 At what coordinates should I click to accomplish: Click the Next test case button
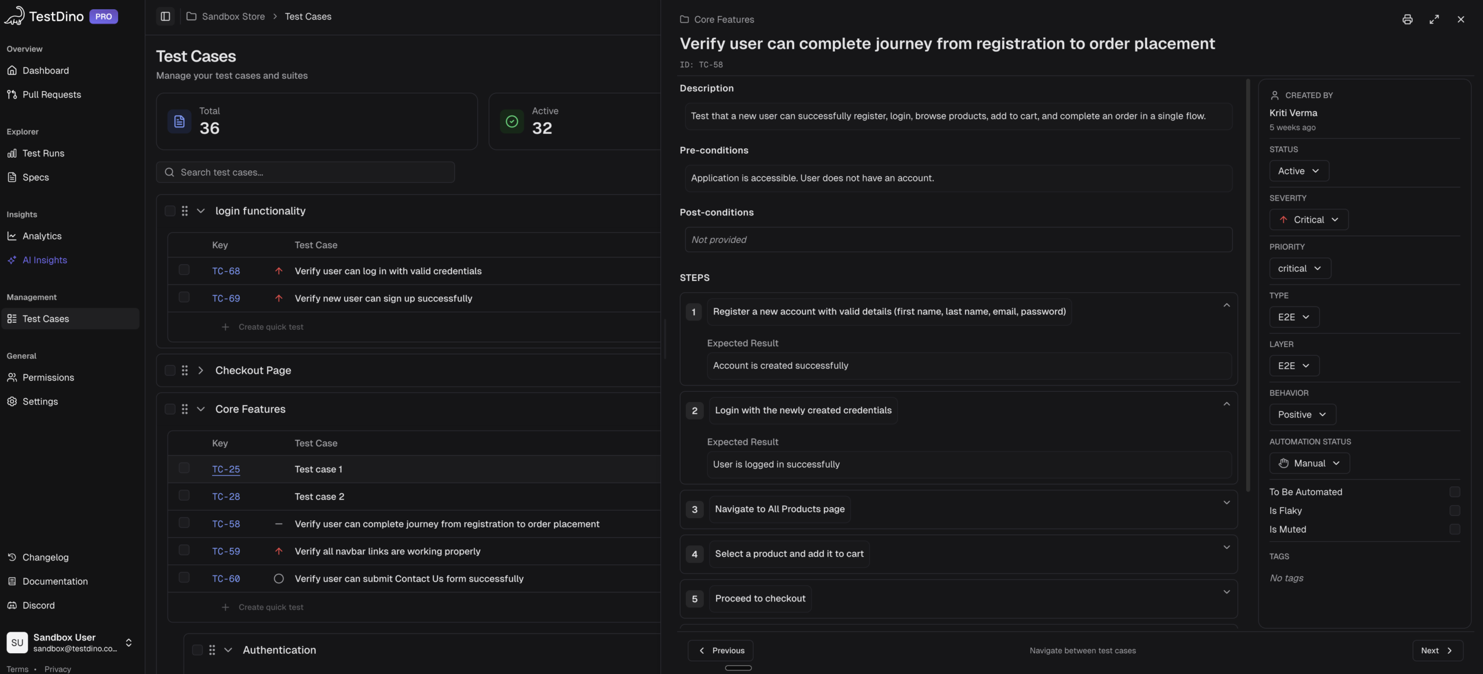click(1437, 650)
